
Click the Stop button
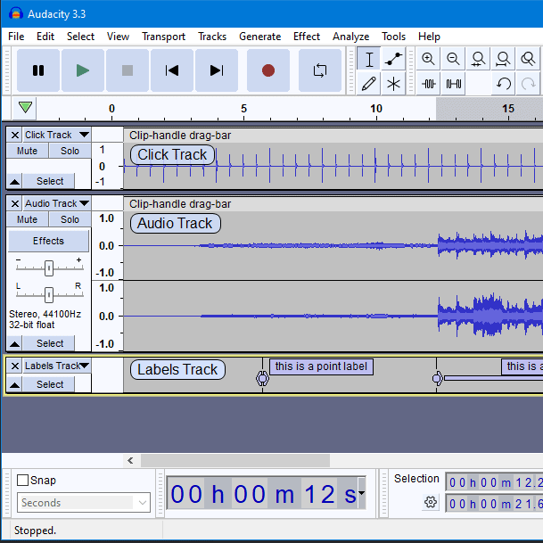pyautogui.click(x=128, y=70)
